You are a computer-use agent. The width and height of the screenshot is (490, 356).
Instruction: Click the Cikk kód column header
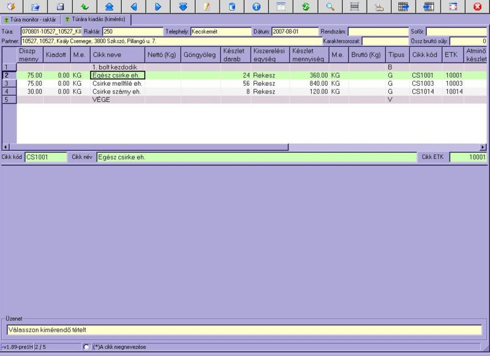426,55
